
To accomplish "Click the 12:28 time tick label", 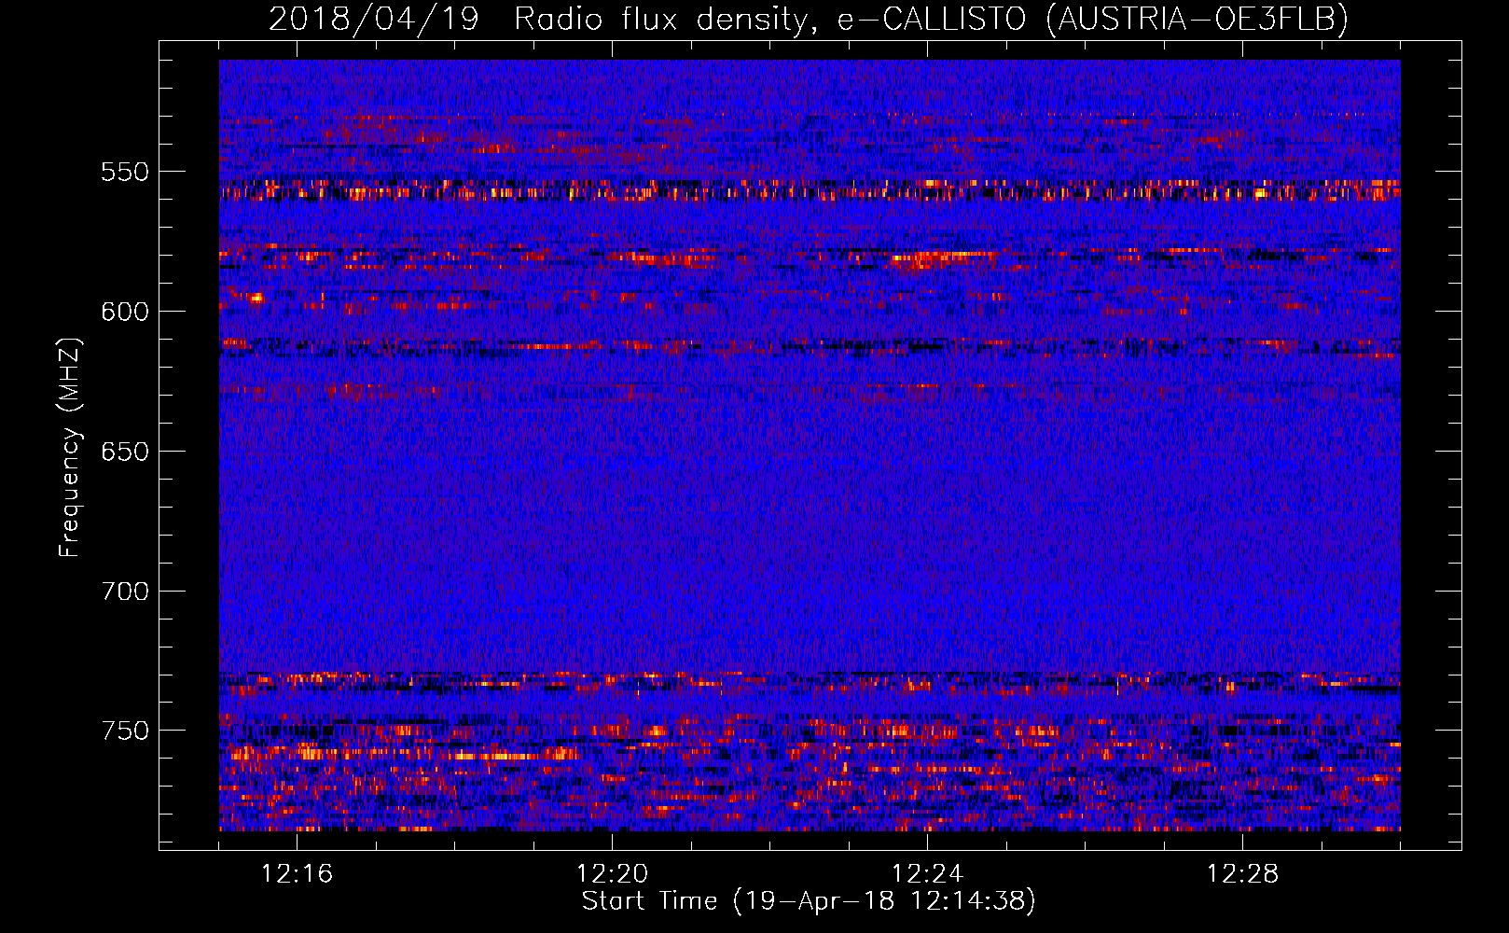I will tap(1243, 874).
